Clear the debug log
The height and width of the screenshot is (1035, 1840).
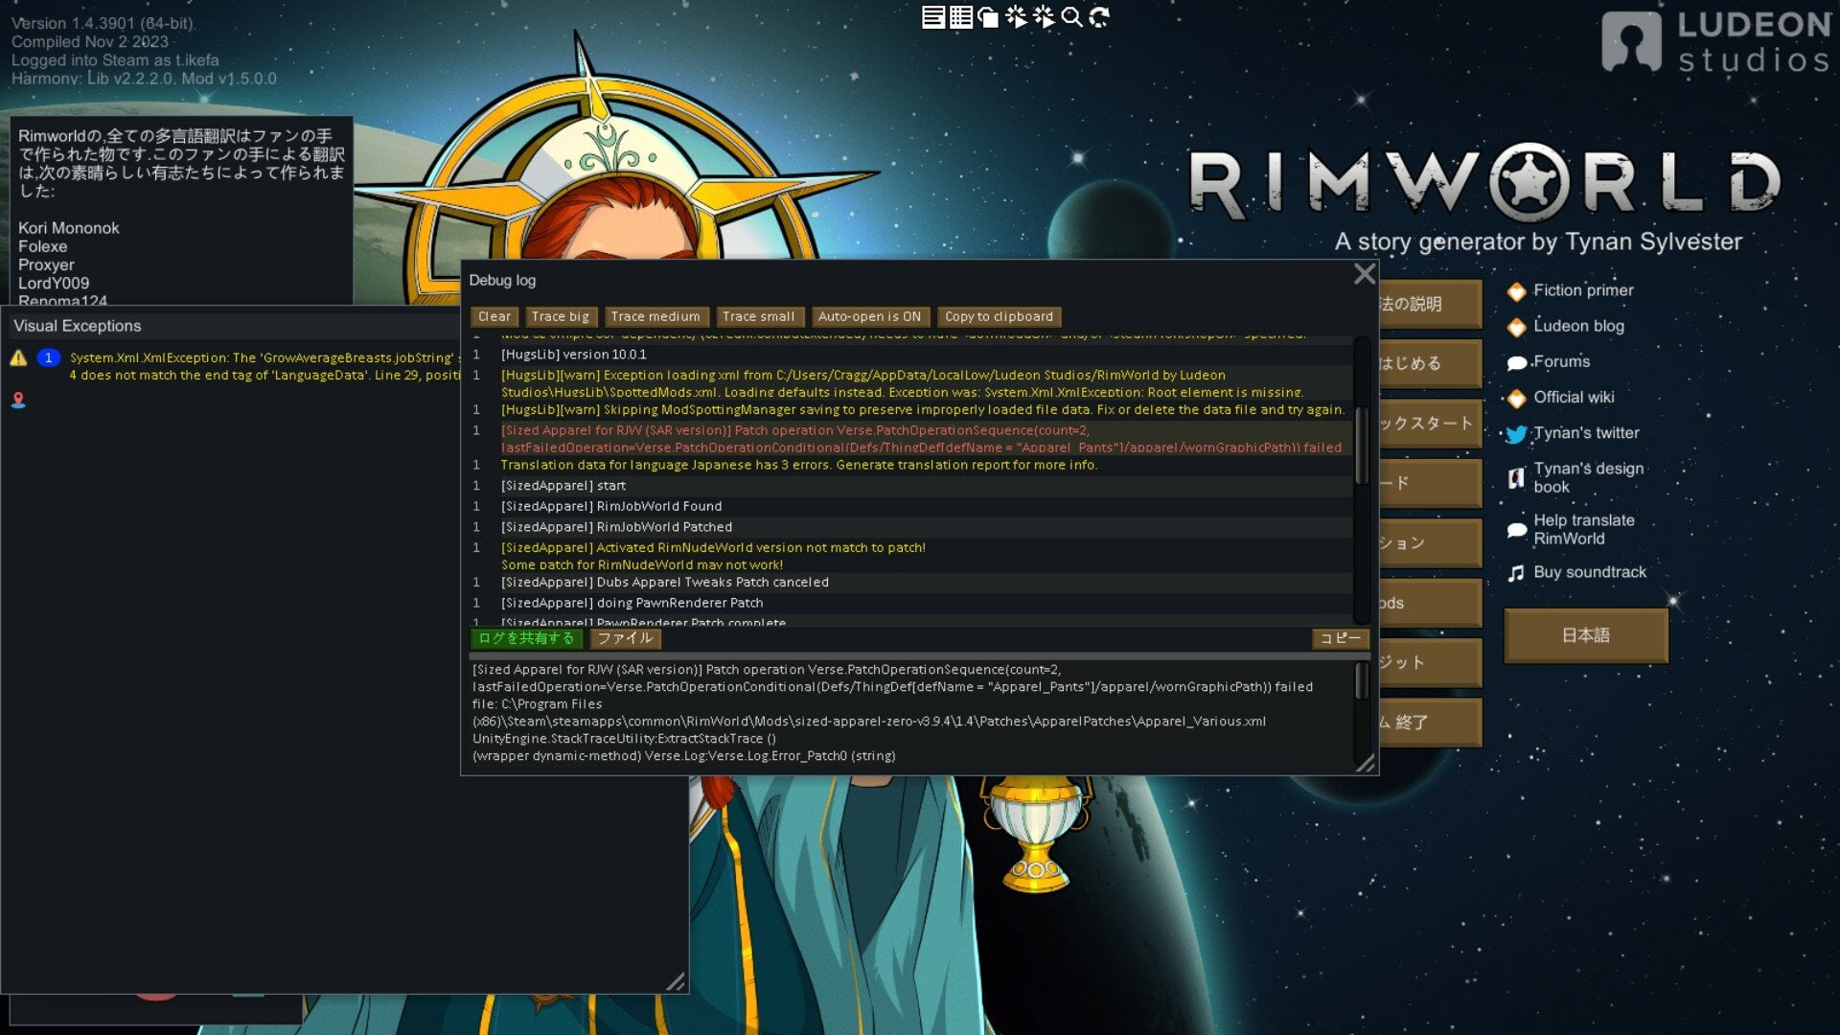pyautogui.click(x=494, y=317)
